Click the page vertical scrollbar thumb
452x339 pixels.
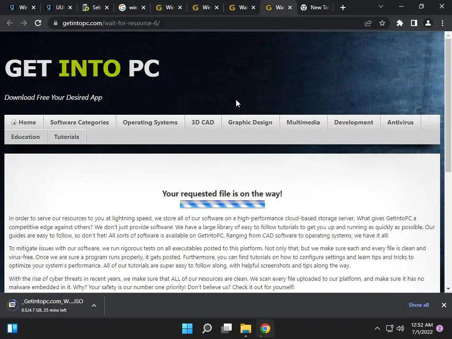click(x=448, y=105)
